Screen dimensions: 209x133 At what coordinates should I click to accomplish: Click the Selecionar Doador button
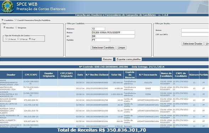[193, 44]
